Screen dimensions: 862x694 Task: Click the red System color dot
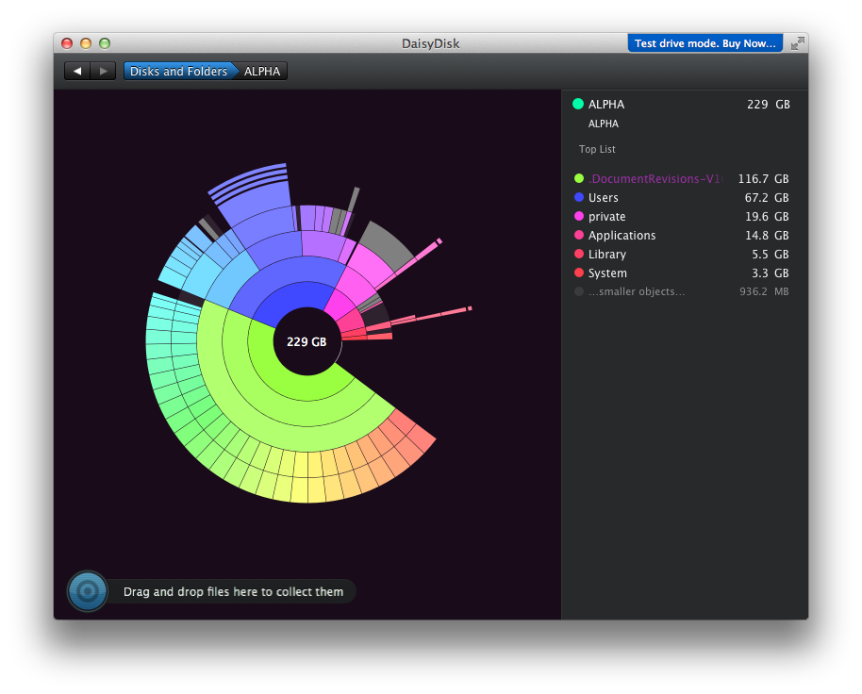pos(579,273)
